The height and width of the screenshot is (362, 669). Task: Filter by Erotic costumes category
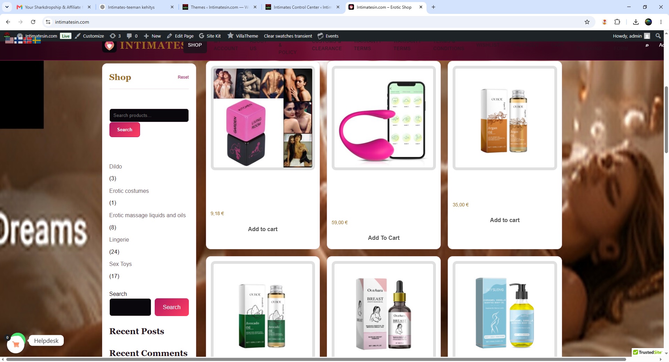[x=129, y=191]
